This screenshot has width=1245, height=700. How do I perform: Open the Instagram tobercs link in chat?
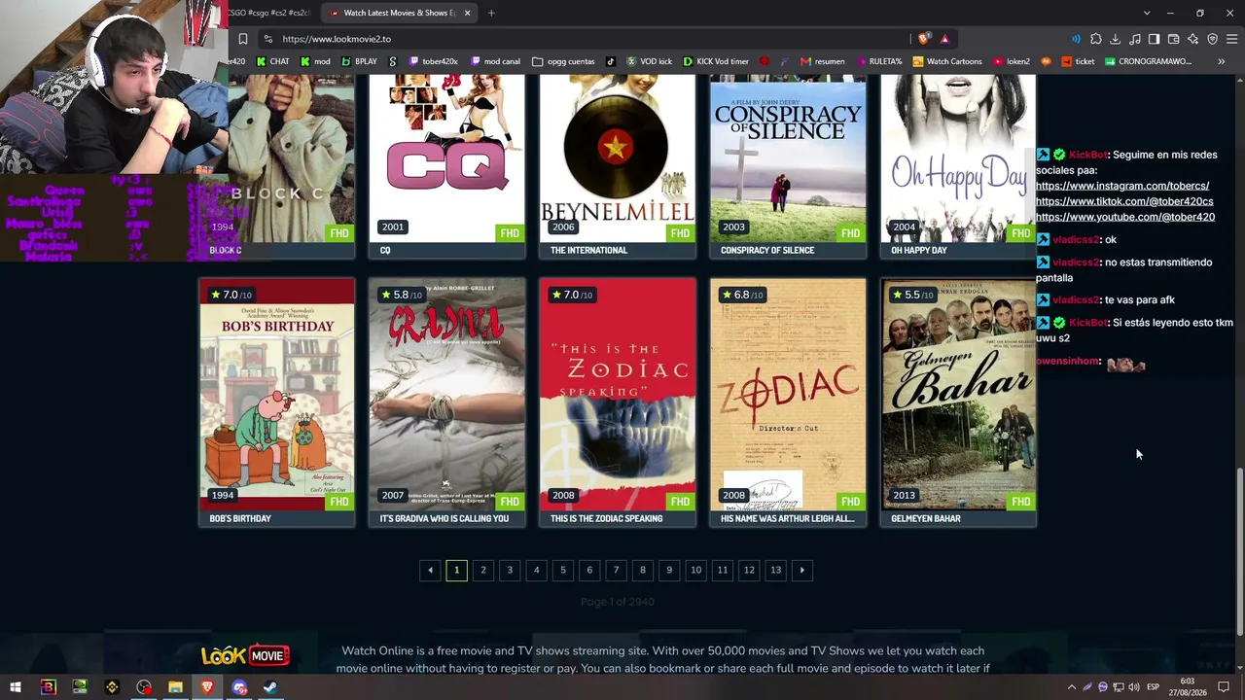(x=1122, y=186)
